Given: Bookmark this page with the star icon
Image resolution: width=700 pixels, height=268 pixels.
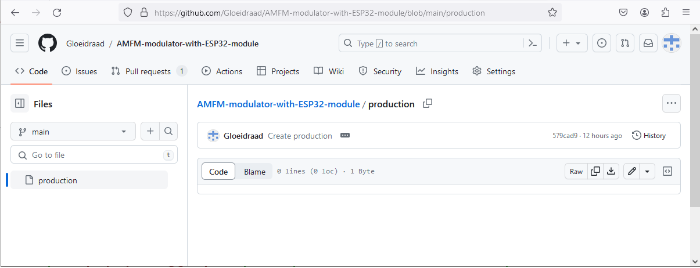Looking at the screenshot, I should [552, 12].
